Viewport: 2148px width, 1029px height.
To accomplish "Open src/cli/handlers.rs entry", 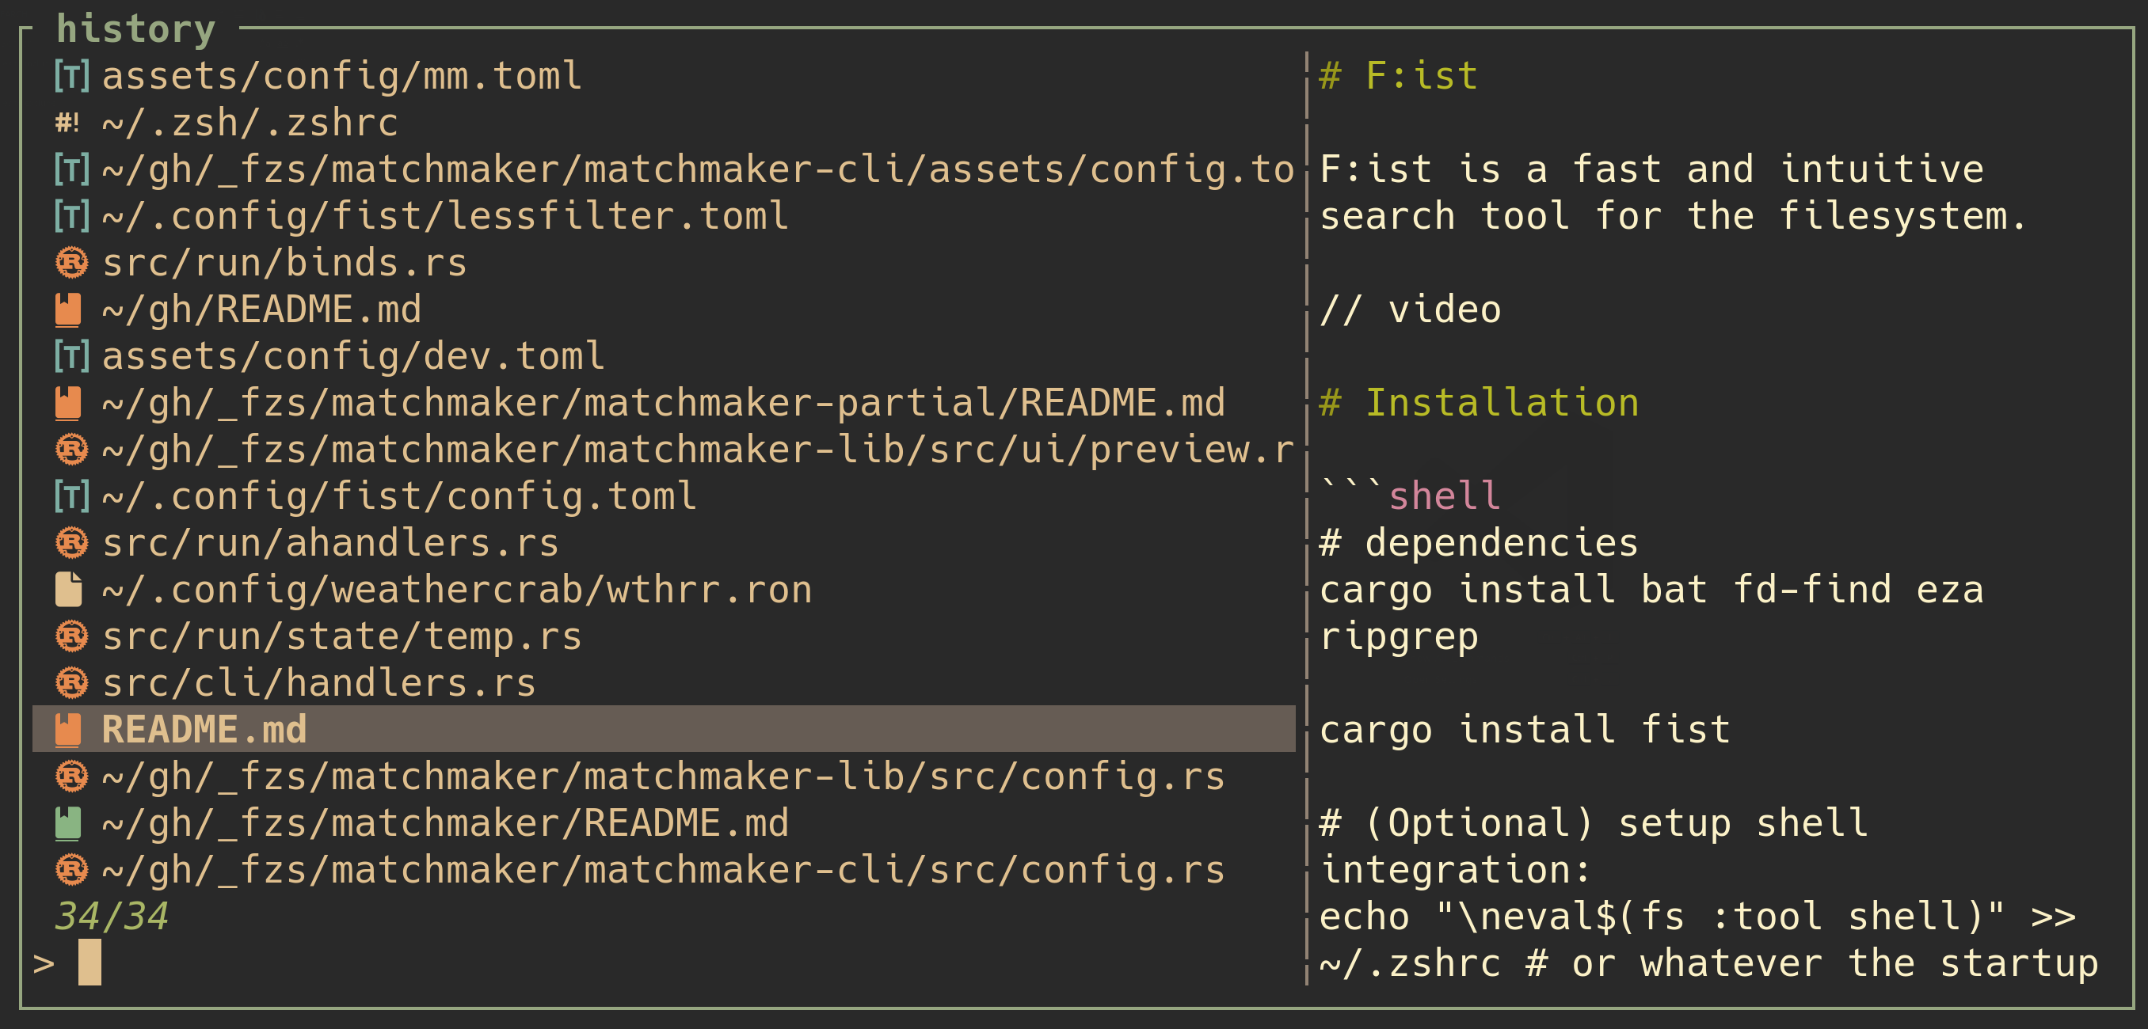I will [x=664, y=682].
